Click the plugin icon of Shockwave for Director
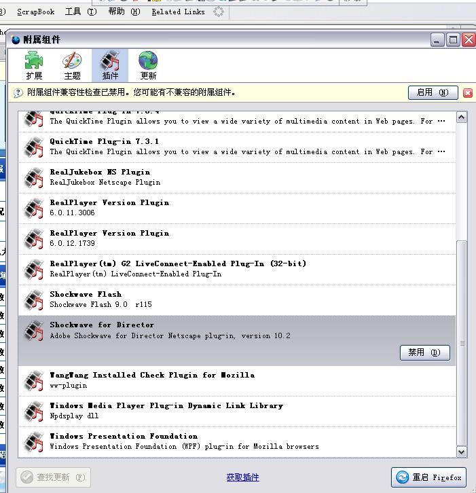This screenshot has width=476, height=493. pyautogui.click(x=34, y=331)
